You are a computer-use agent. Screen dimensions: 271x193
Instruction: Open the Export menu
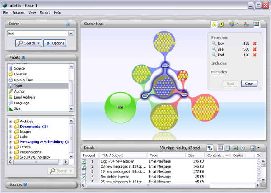(x=45, y=13)
